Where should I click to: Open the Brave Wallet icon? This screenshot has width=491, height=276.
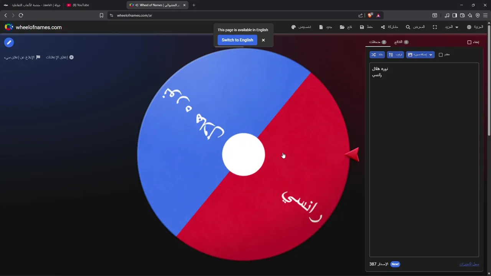pos(462,15)
